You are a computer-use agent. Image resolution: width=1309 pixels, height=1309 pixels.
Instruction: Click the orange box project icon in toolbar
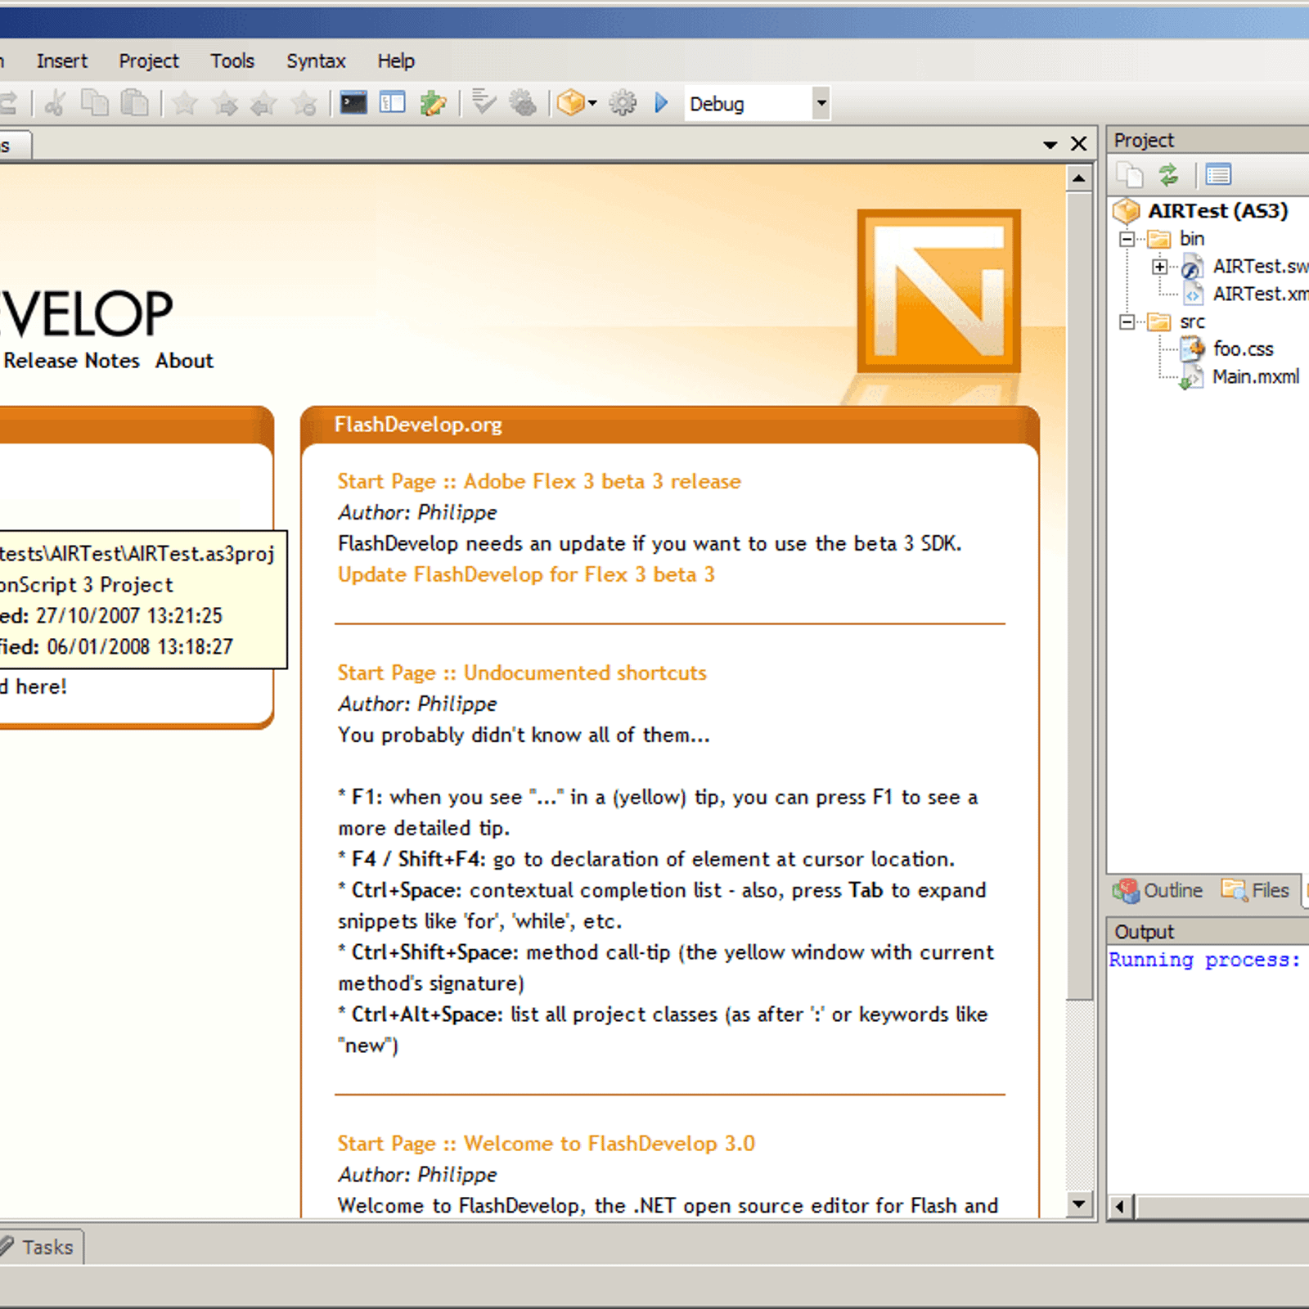pyautogui.click(x=571, y=103)
